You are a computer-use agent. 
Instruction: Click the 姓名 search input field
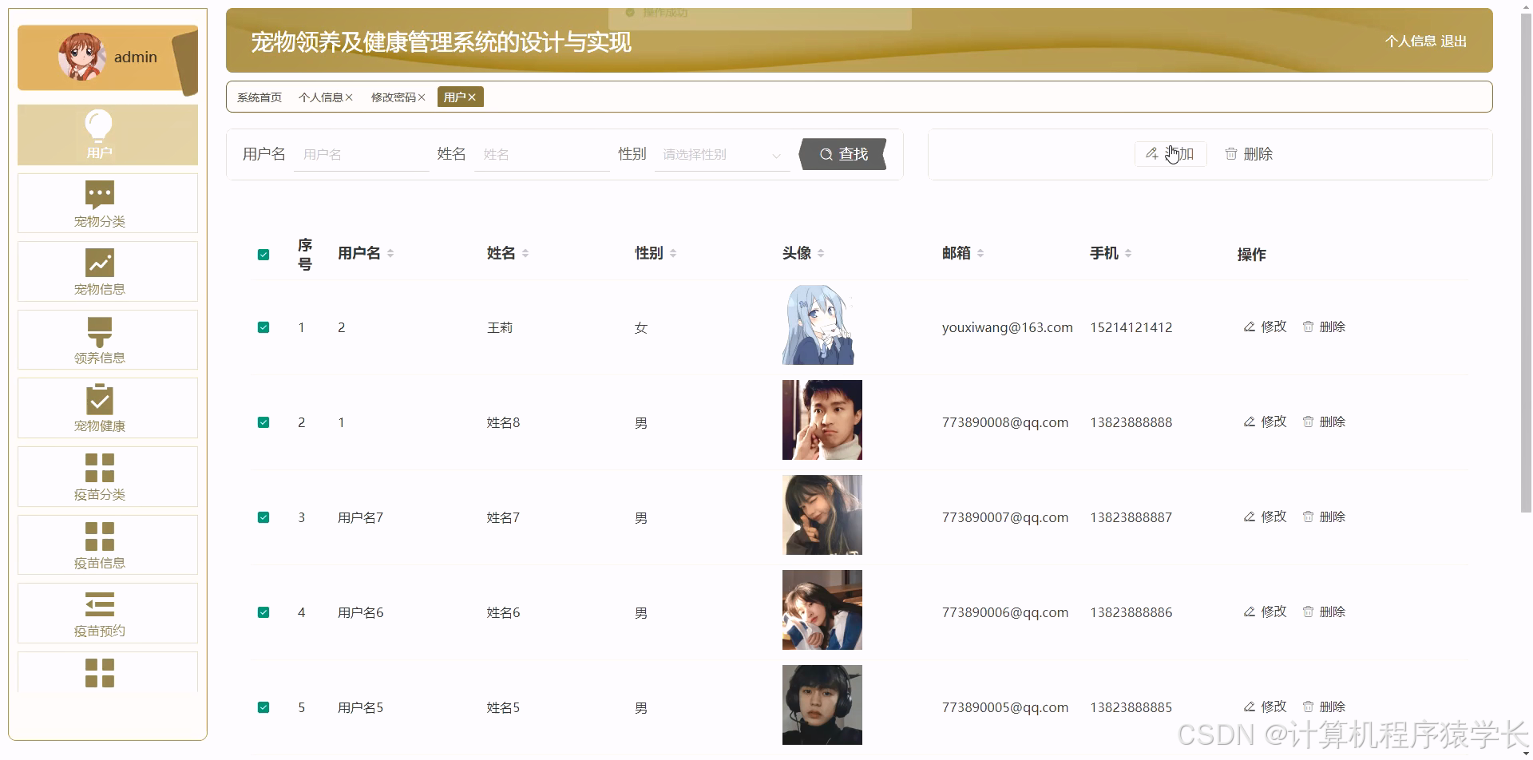click(x=542, y=155)
